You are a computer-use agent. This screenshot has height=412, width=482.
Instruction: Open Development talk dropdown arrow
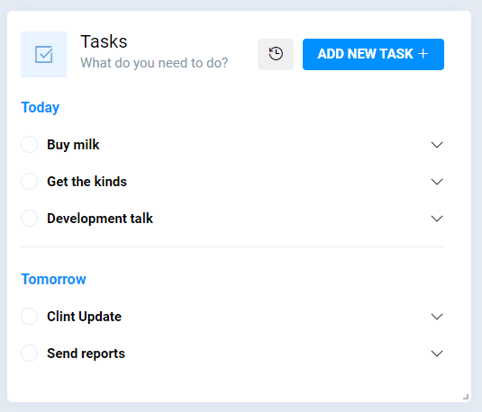(437, 219)
